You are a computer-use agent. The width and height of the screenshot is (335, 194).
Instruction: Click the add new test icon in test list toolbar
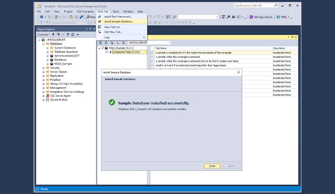click(112, 43)
